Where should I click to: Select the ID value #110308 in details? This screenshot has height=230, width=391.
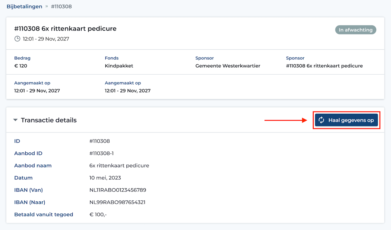pyautogui.click(x=100, y=141)
